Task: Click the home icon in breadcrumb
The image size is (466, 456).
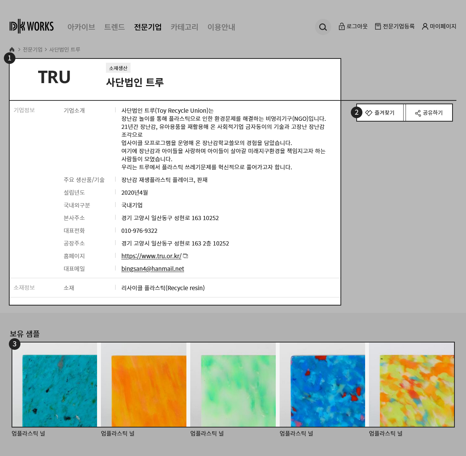Action: coord(12,49)
